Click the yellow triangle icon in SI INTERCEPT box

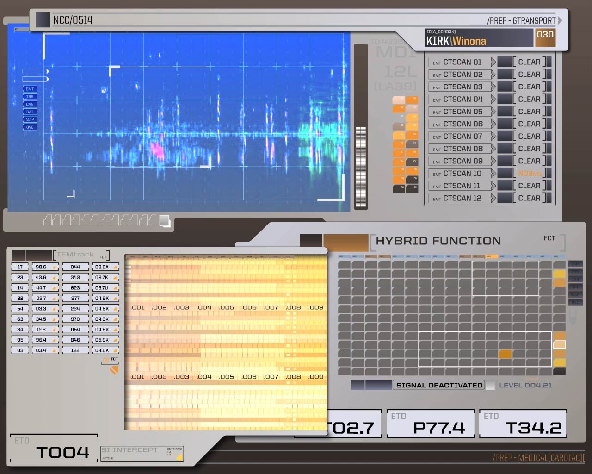coord(179,457)
